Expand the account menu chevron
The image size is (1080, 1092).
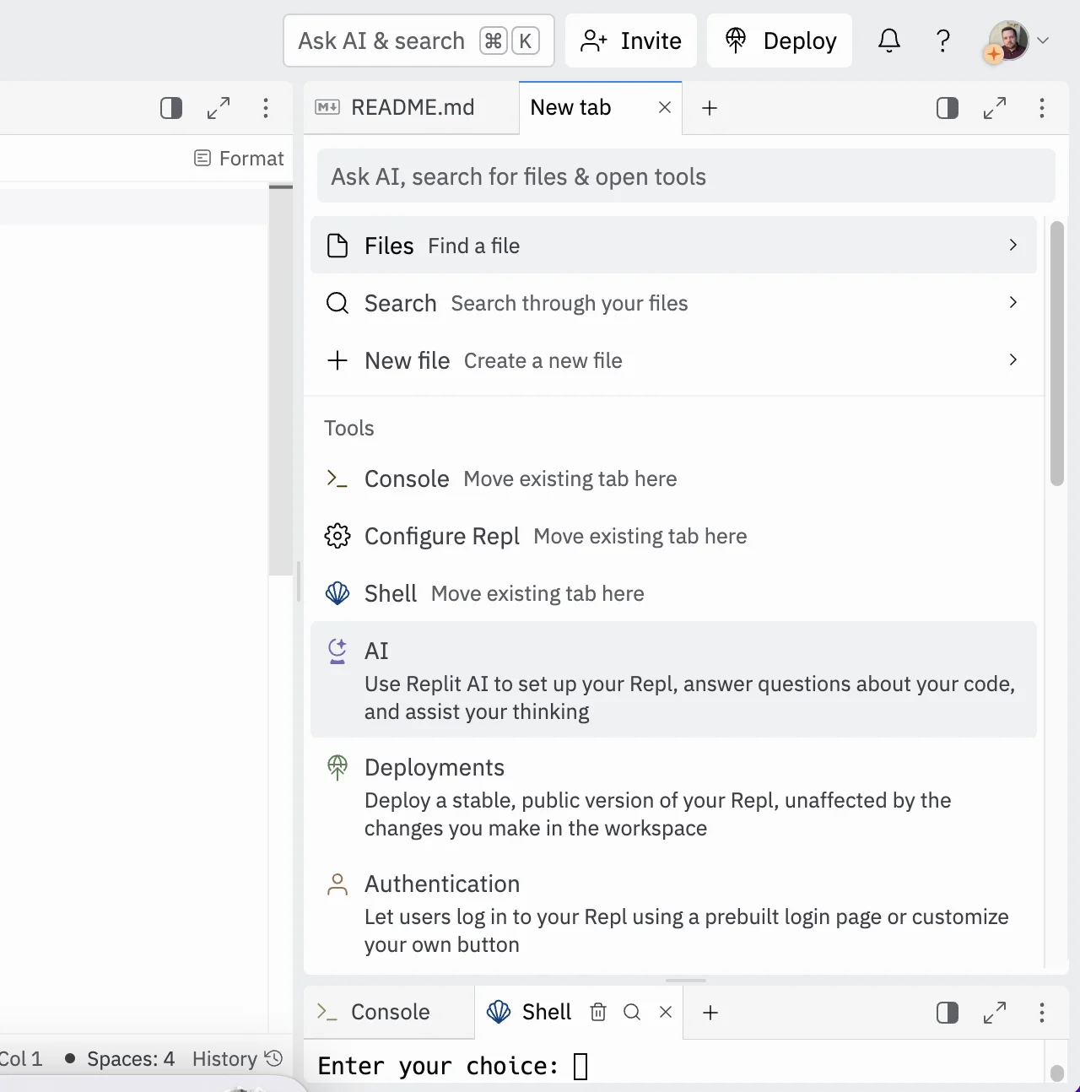[1043, 41]
